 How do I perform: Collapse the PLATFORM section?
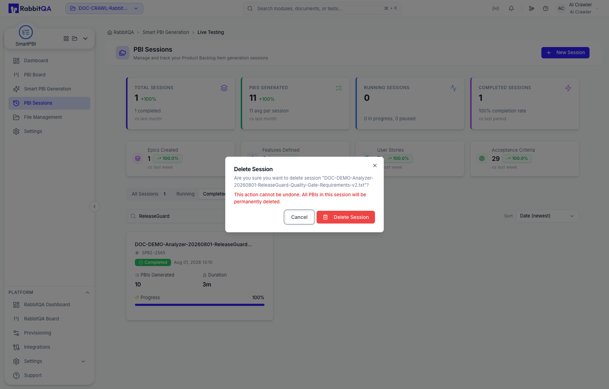[x=87, y=292]
